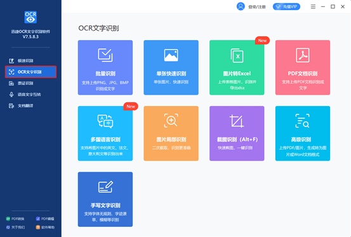The height and width of the screenshot is (237, 351).
Task: Open the 批量识别 batch recognition tile
Action: click(x=105, y=67)
